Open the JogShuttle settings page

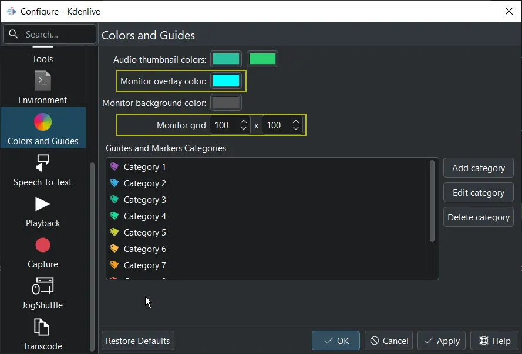click(x=43, y=294)
